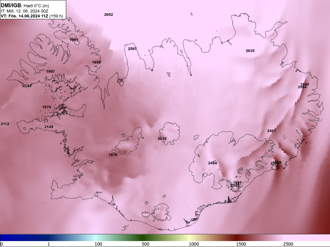The image size is (330, 247).
Task: Click the 100 tick on color scale
Action: coord(98,244)
